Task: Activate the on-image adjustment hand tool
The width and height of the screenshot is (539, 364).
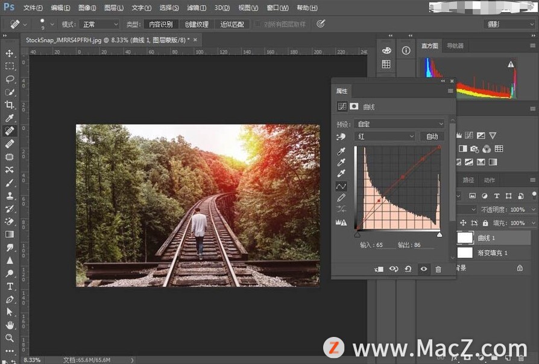Action: click(341, 137)
